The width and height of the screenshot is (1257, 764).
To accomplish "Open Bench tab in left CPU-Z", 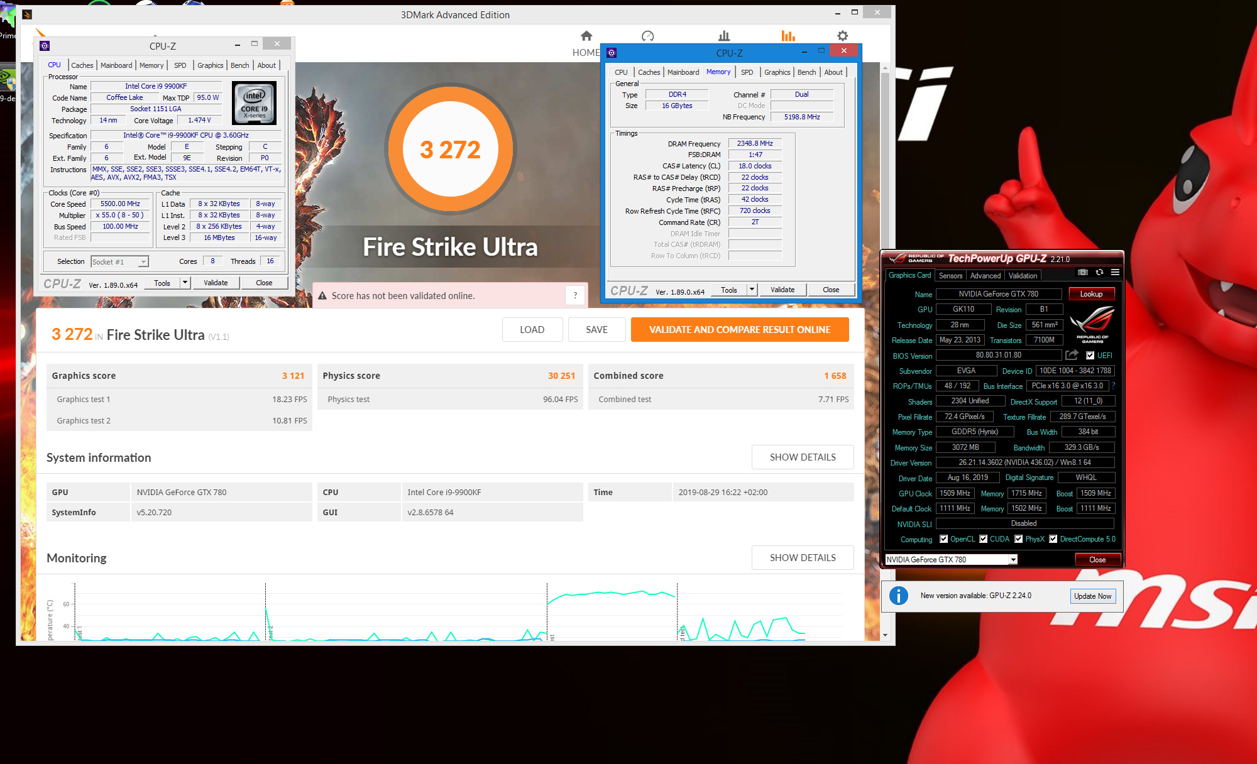I will (x=239, y=65).
